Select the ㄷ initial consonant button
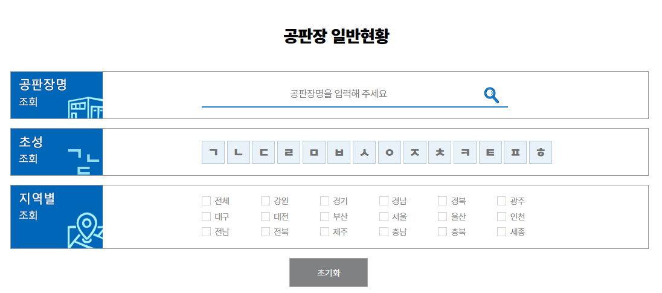Screen dimensions: 662x293 click(263, 152)
